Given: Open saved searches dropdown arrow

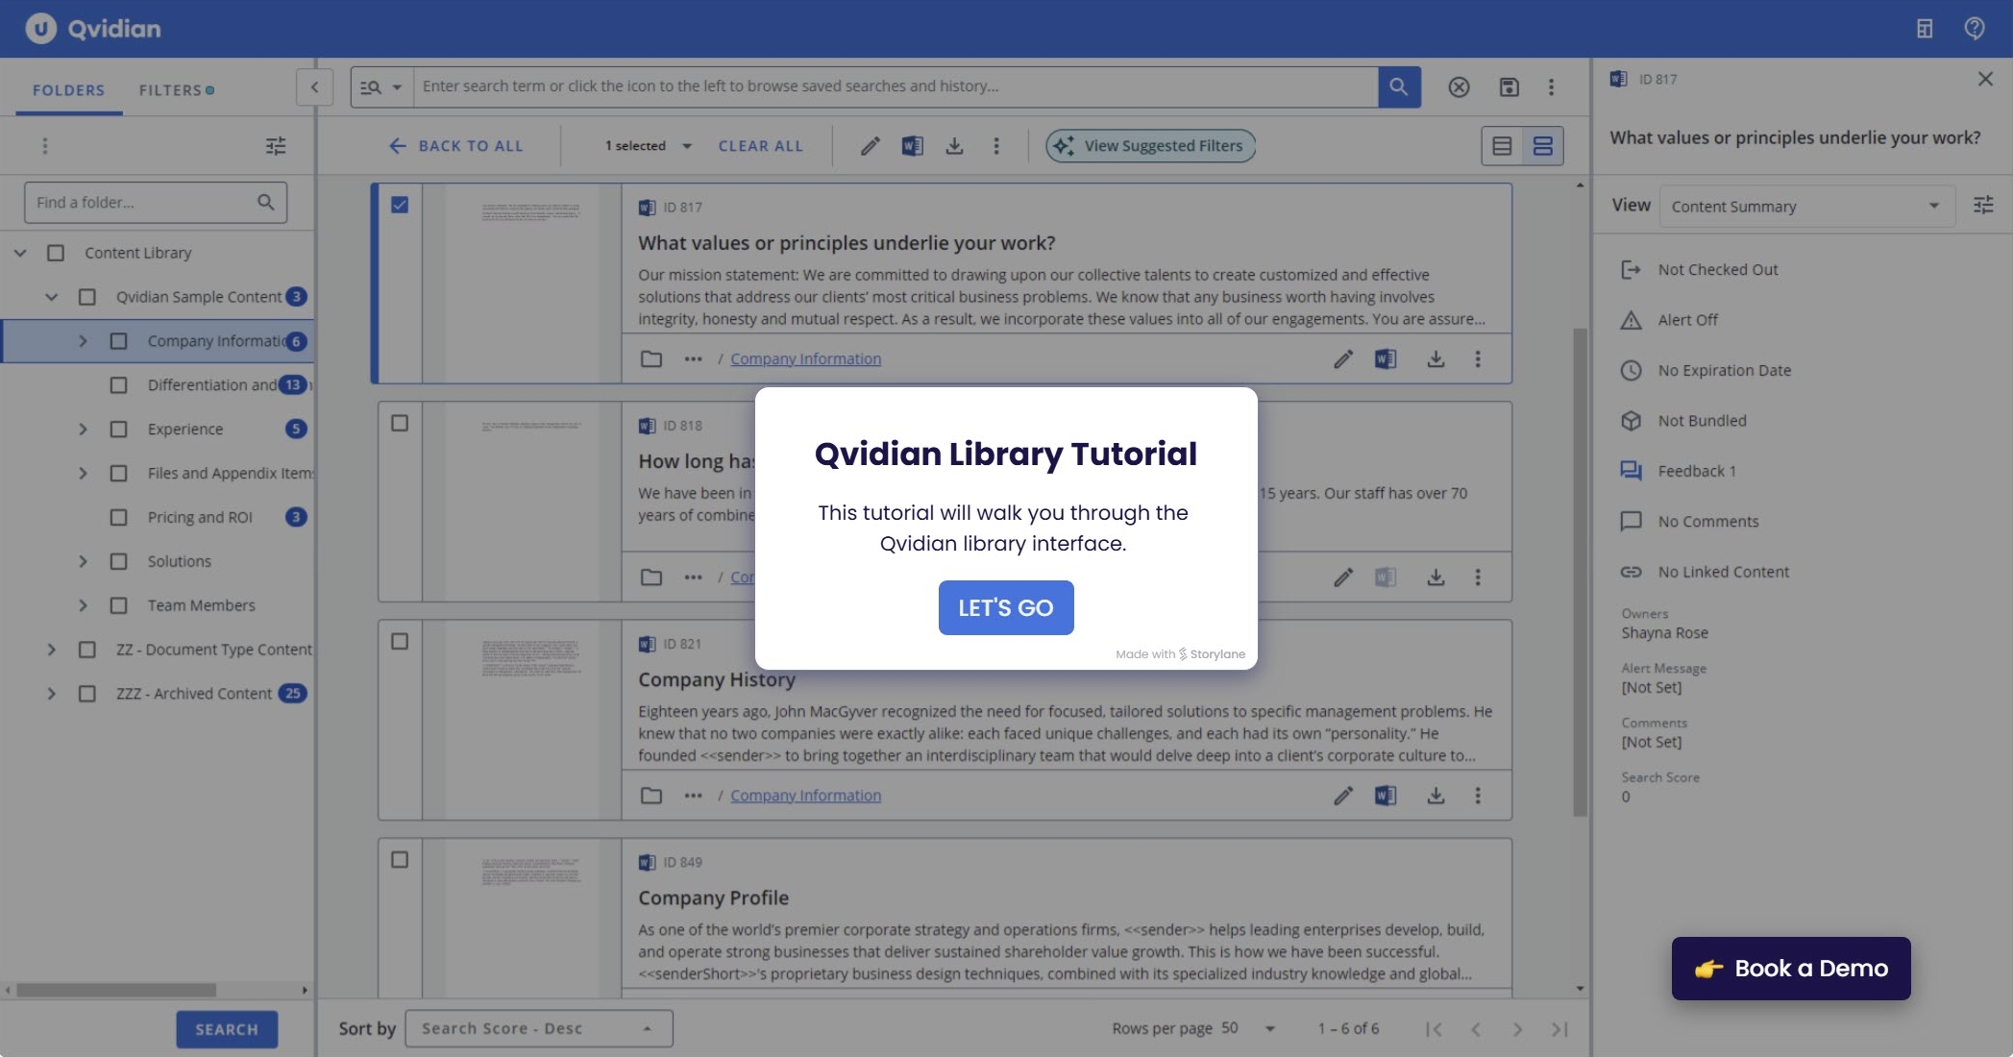Looking at the screenshot, I should click(397, 87).
